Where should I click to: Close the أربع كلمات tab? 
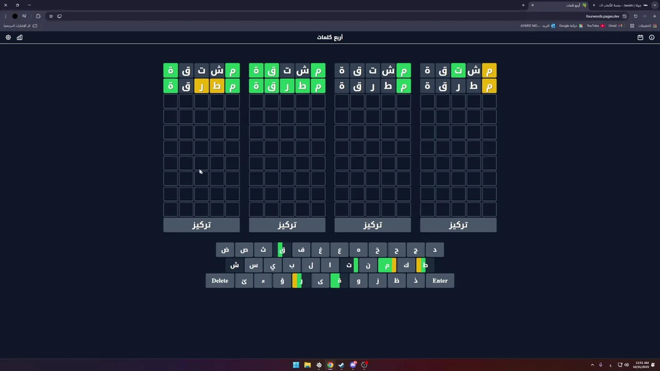[533, 5]
